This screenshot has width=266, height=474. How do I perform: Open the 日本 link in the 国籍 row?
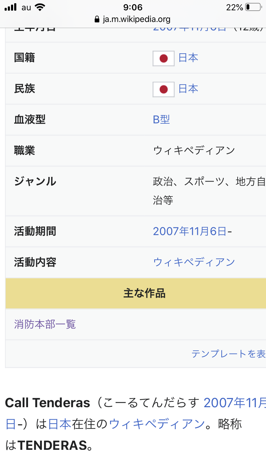tap(188, 58)
